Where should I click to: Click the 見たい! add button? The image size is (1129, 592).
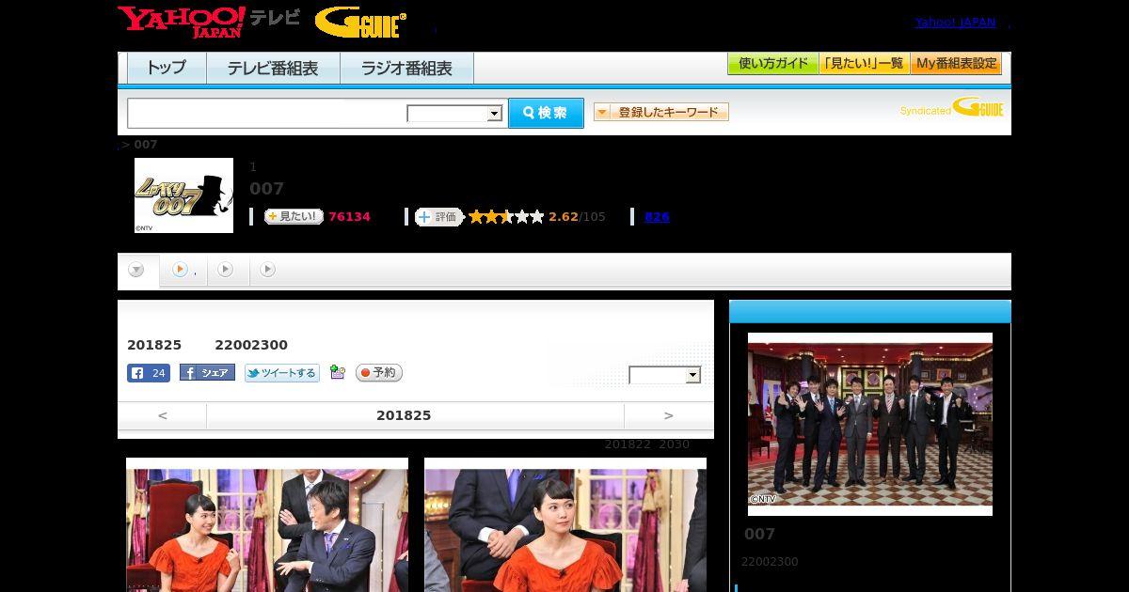(x=294, y=217)
